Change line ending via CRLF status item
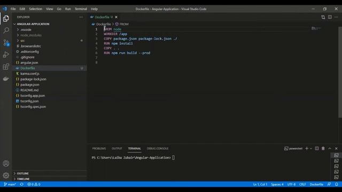The image size is (342, 192). pyautogui.click(x=302, y=185)
